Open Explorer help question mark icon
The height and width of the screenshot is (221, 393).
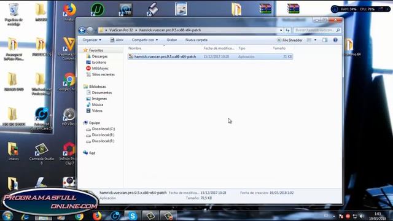coord(335,40)
